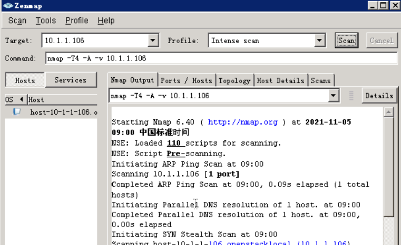Image resolution: width=401 pixels, height=245 pixels.
Task: Click the 'Initiating ARP Ping Scan' output line
Action: pos(188,164)
